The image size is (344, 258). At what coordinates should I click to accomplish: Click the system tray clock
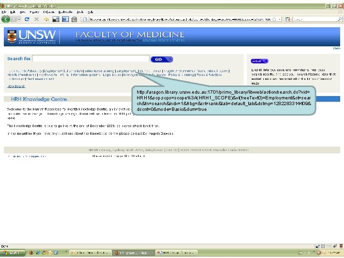[x=333, y=253]
